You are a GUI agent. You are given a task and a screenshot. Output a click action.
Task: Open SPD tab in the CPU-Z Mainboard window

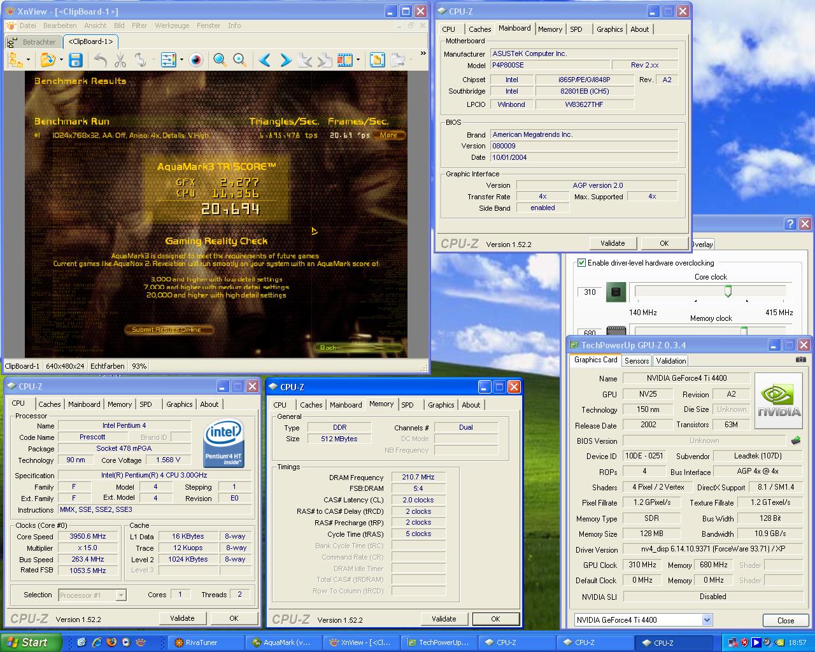coord(576,29)
